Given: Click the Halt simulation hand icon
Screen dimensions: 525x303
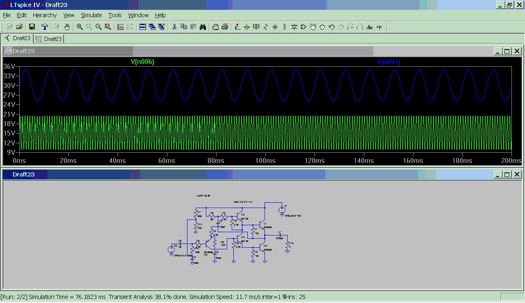Looking at the screenshot, I should click(x=67, y=27).
